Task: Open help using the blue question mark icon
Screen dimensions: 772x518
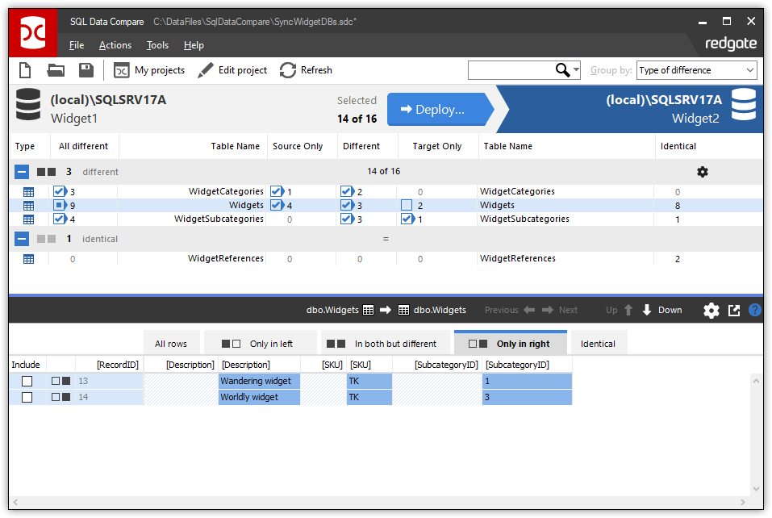Action: click(754, 310)
